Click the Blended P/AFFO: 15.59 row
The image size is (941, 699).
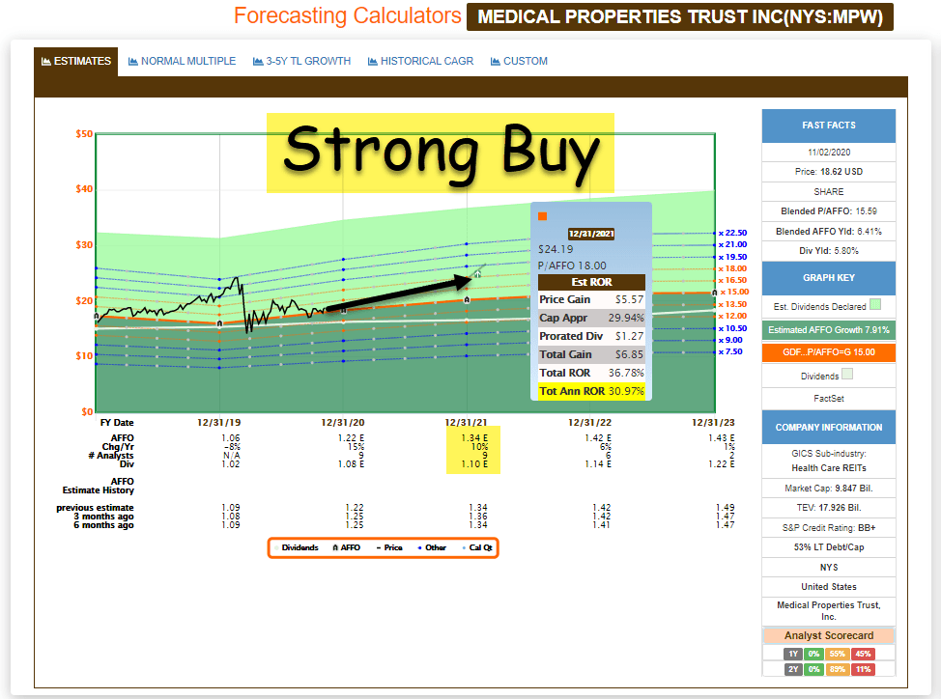pos(829,211)
